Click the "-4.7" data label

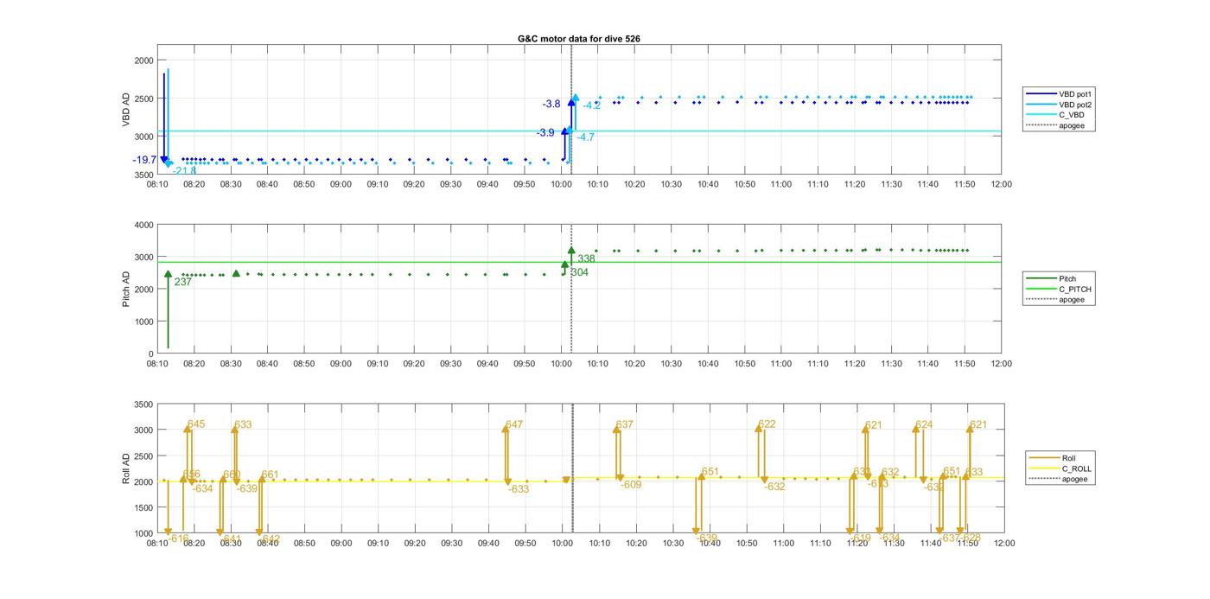(585, 137)
